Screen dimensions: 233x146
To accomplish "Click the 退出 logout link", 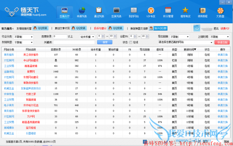I will [216, 28].
